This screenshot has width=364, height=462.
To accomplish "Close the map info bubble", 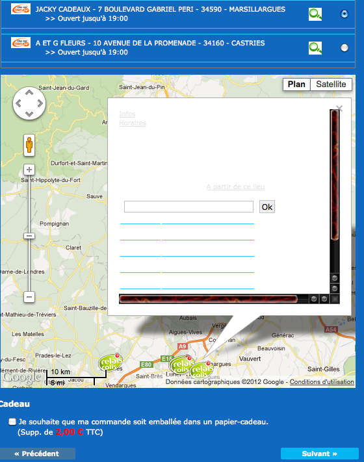I will tap(339, 109).
